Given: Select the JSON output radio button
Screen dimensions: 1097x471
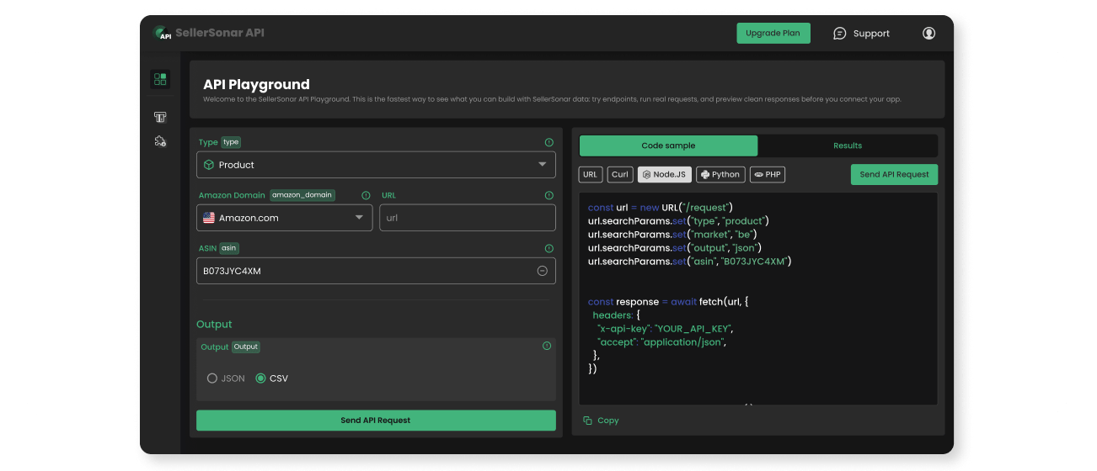Looking at the screenshot, I should point(212,378).
